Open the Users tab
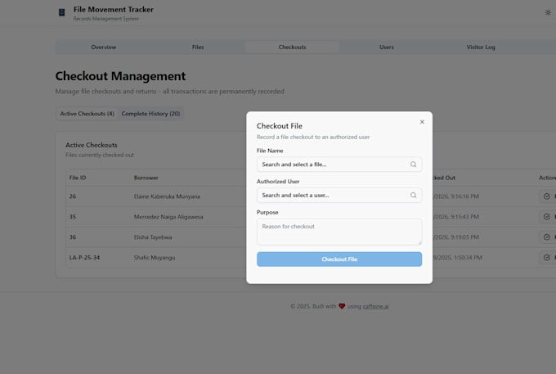This screenshot has height=374, width=556. coord(387,47)
